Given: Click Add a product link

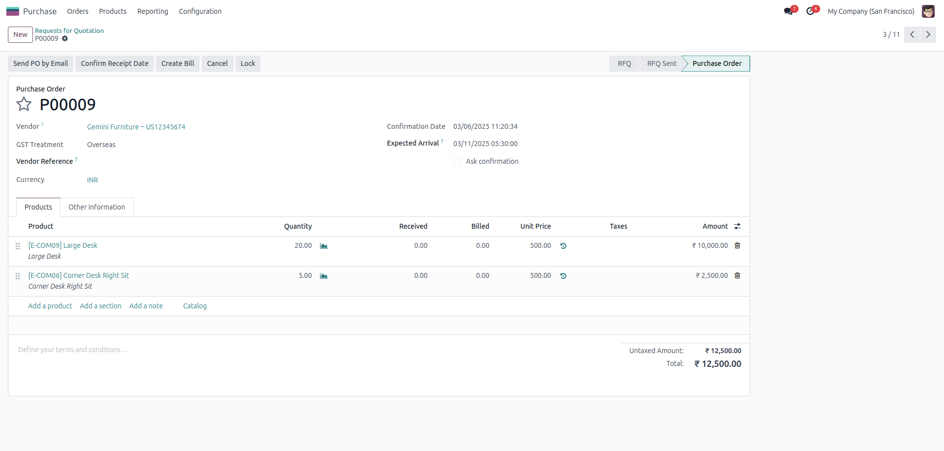Looking at the screenshot, I should tap(50, 306).
